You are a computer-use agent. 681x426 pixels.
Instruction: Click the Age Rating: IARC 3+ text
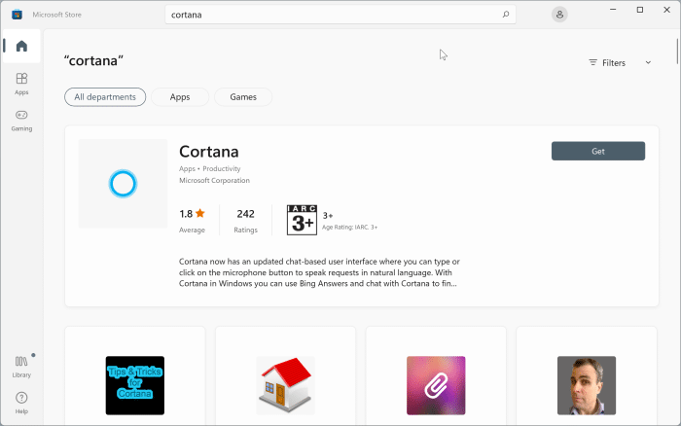click(349, 228)
